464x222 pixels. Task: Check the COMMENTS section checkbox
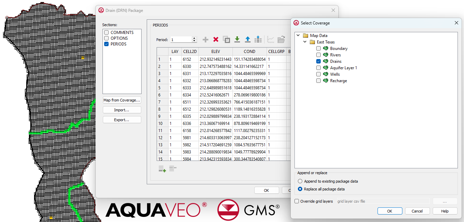pyautogui.click(x=107, y=33)
